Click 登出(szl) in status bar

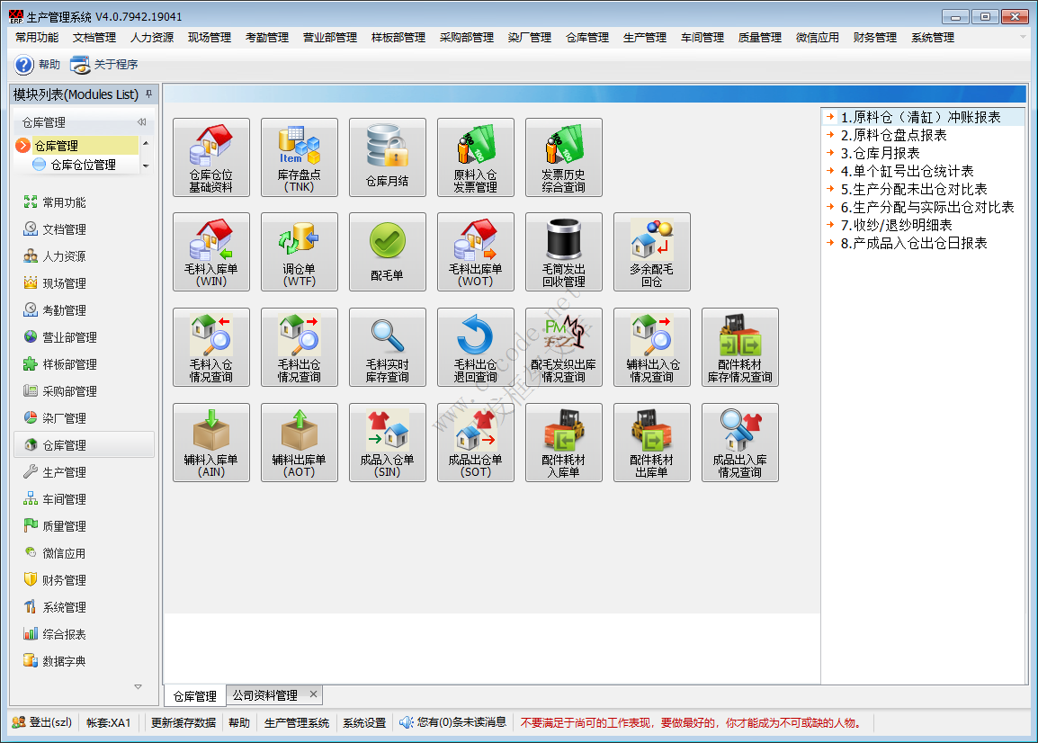[42, 722]
